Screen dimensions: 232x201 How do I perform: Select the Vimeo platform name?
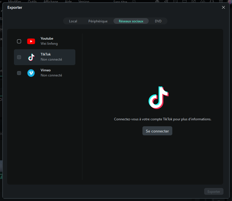(45, 70)
